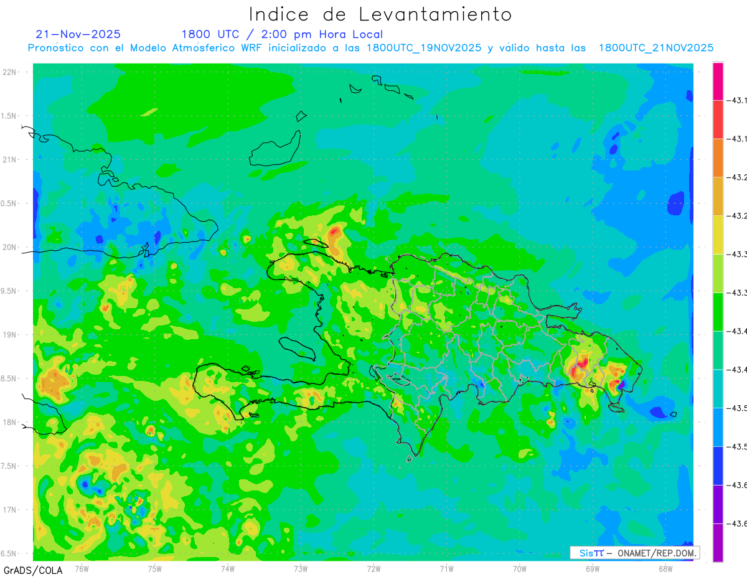Select the '18N' latitude label
747x577 pixels.
click(9, 422)
